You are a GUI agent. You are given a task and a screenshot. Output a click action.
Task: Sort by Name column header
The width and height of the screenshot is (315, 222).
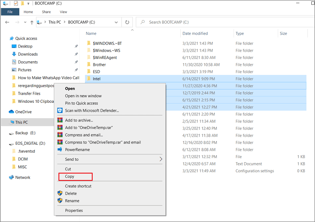click(91, 33)
